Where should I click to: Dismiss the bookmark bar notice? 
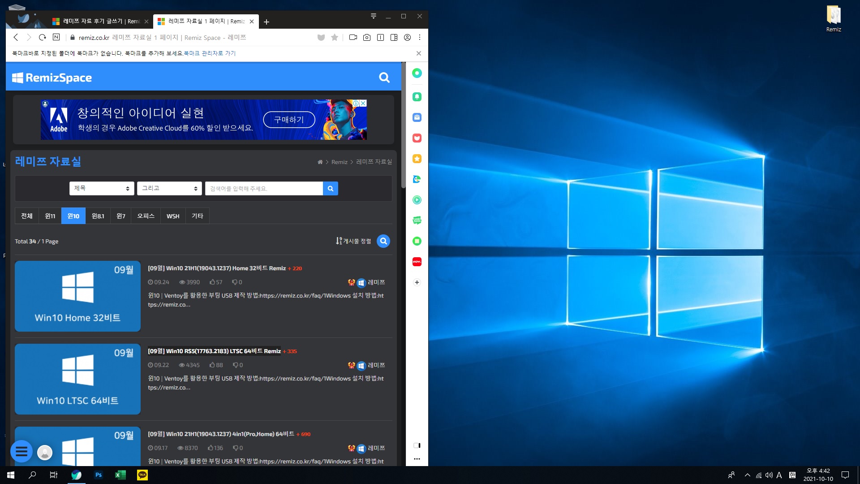[419, 53]
